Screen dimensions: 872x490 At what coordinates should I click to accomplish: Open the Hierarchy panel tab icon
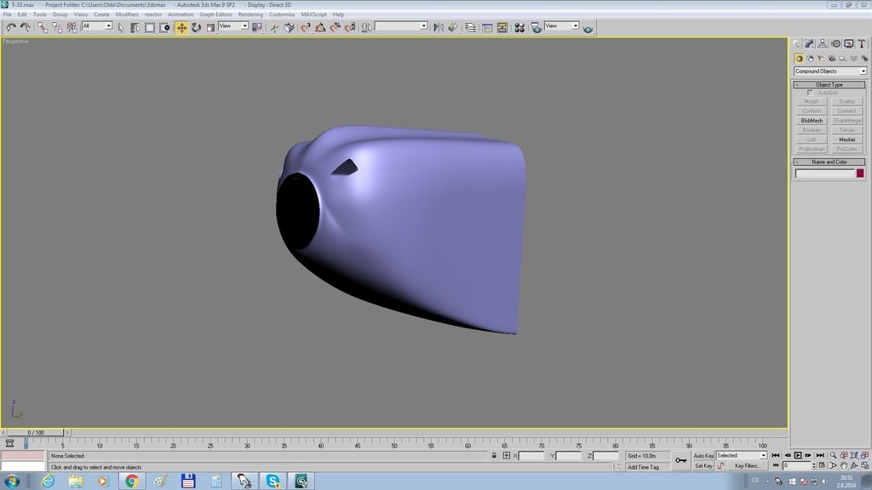click(x=823, y=43)
